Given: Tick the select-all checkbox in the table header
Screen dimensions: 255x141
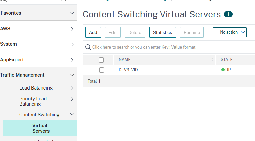Looking at the screenshot, I should coord(101,60).
